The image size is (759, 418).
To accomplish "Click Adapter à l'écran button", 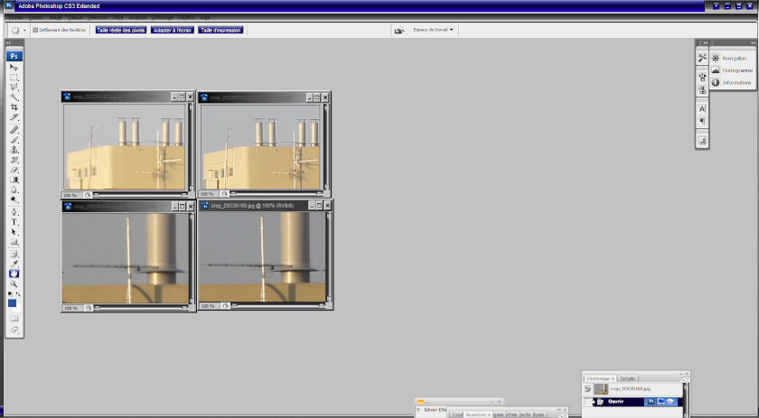I will click(x=173, y=30).
